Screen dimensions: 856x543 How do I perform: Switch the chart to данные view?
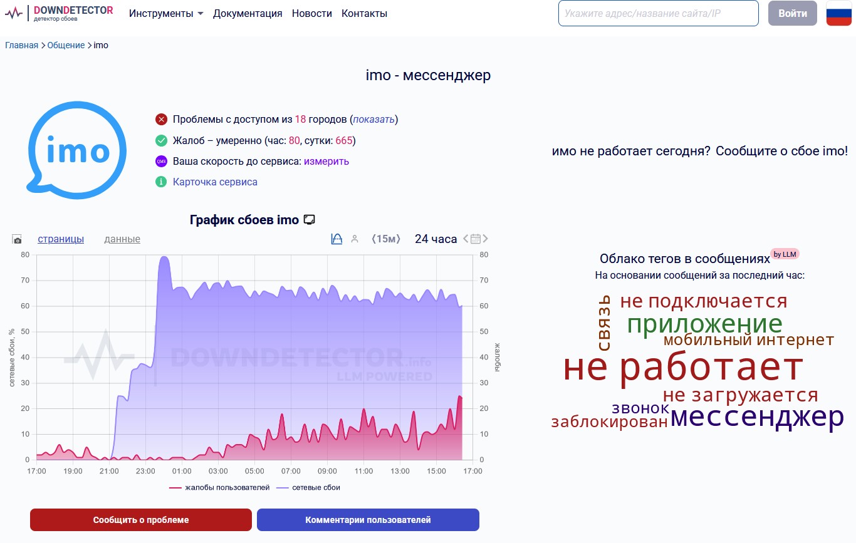coord(122,239)
